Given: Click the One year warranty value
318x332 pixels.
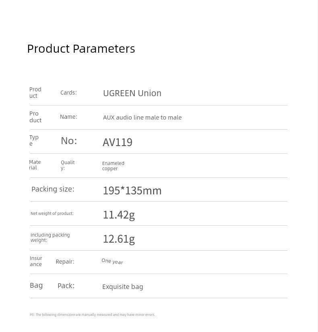Looking at the screenshot, I should 112,262.
